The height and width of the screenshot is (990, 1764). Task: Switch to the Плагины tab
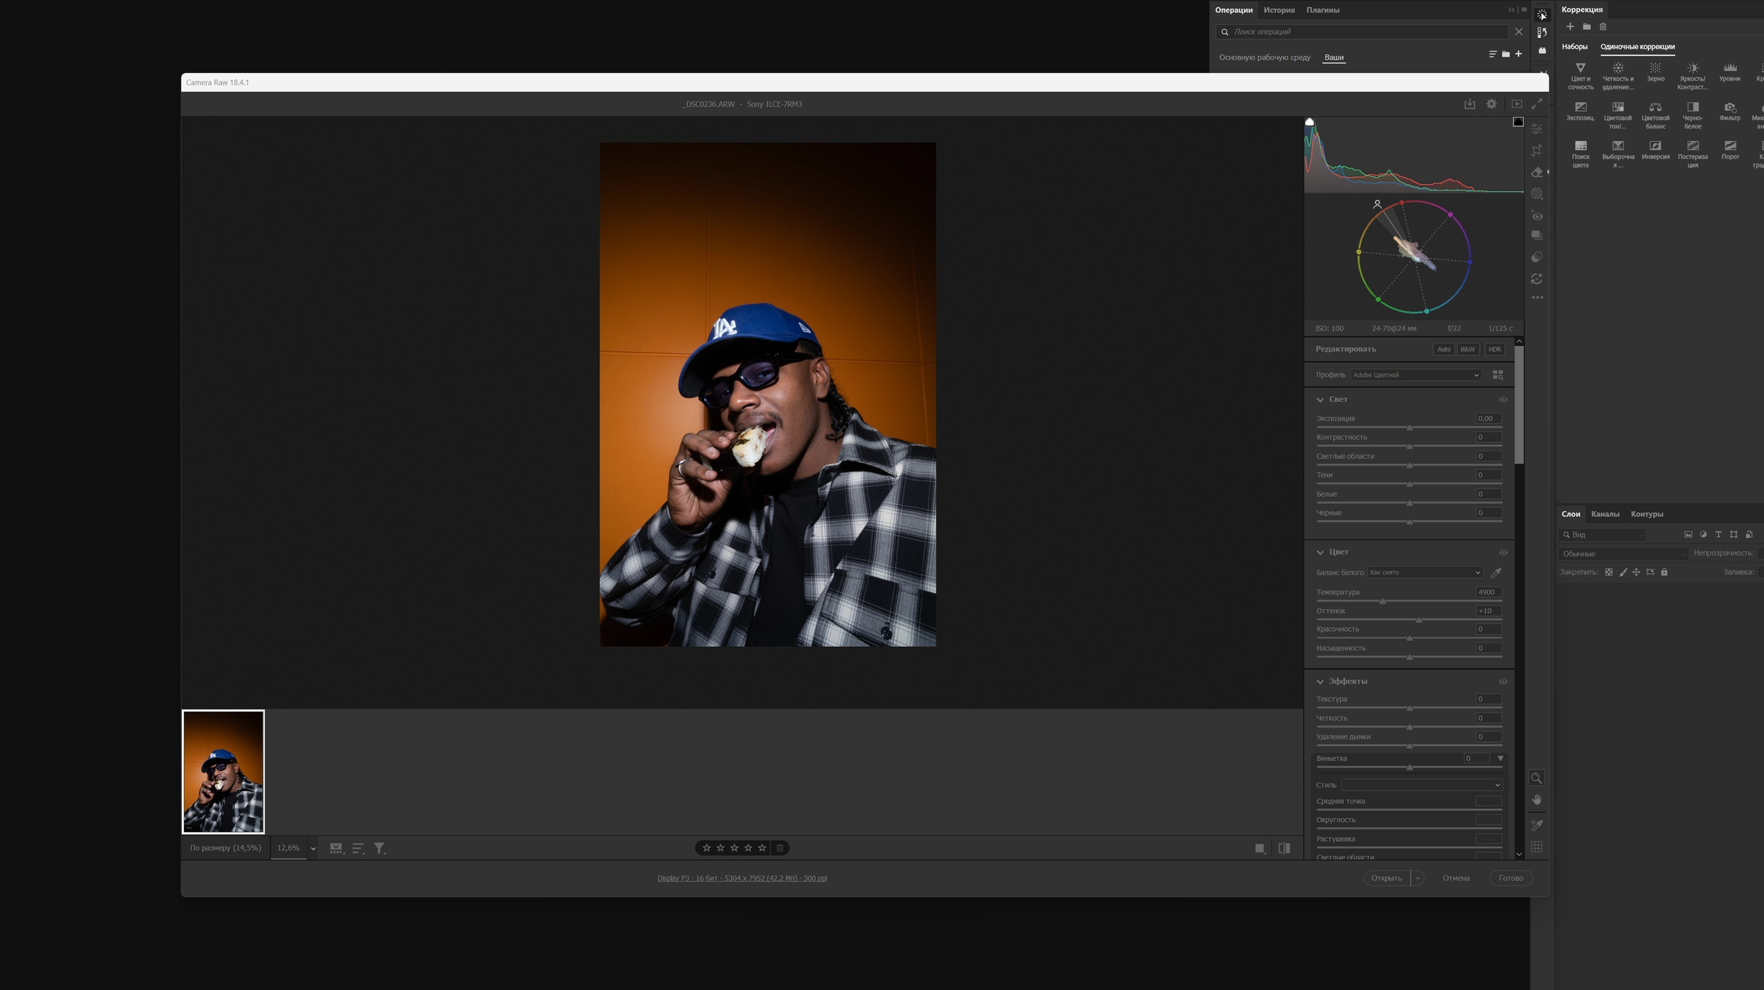pos(1322,10)
